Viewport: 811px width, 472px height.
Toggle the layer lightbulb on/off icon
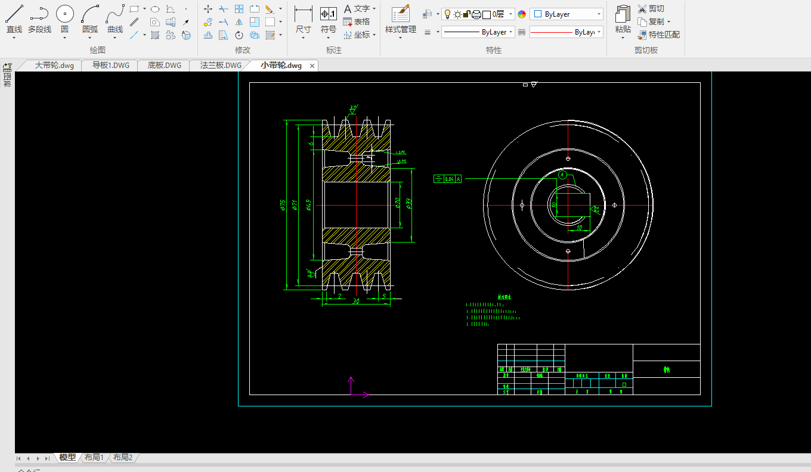[x=447, y=14]
